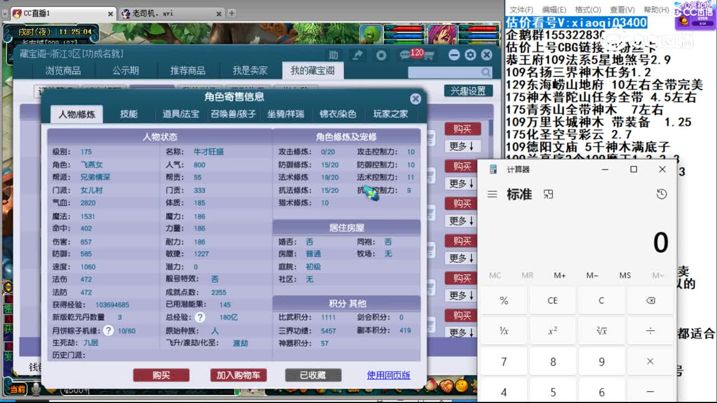The image size is (717, 403).
Task: Expand 更多 menu in the fifth listing row
Action: click(x=462, y=296)
